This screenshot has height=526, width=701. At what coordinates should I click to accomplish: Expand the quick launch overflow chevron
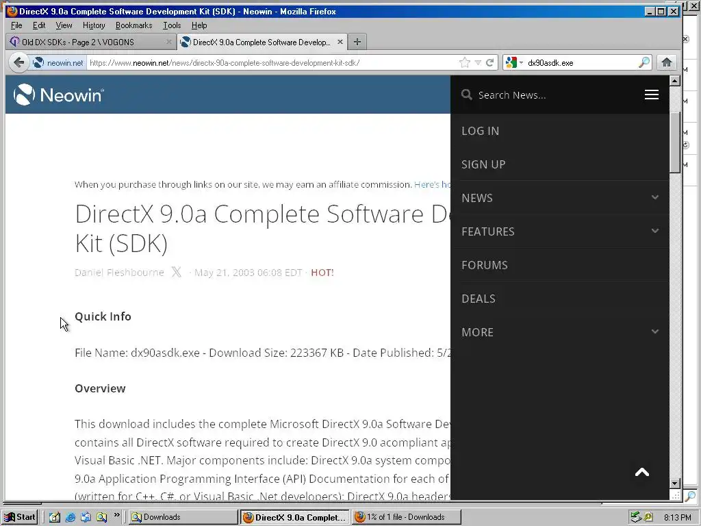116,515
